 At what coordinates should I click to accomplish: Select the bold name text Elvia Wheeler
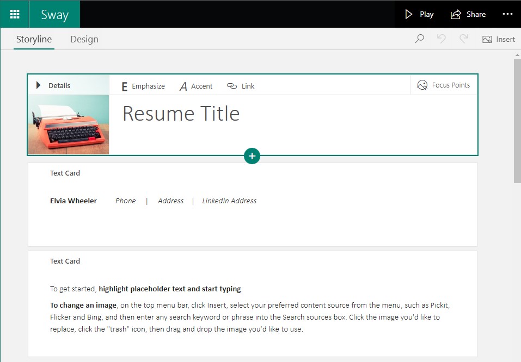[x=73, y=201]
